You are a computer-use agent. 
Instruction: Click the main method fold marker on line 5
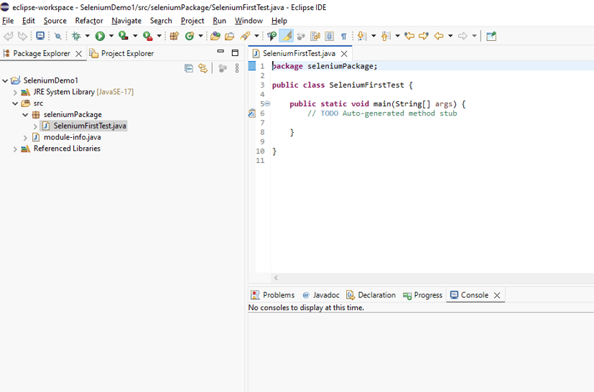click(x=267, y=103)
